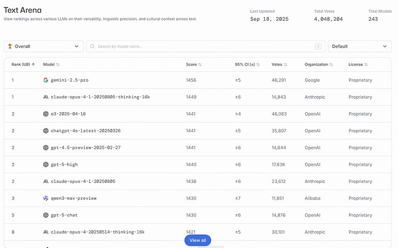Click the OpenAI icon beside o3-2025-04-16
The image size is (398, 248).
[x=46, y=114]
